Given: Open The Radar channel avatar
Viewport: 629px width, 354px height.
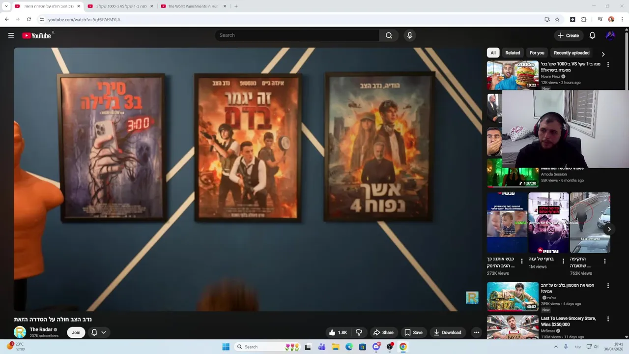Looking at the screenshot, I should (x=20, y=332).
